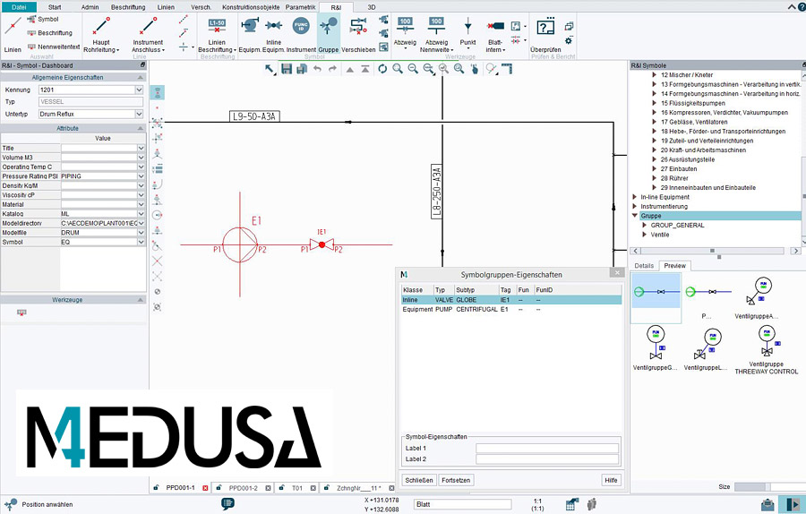The height and width of the screenshot is (514, 806).
Task: Switch to the T01 sheet tab
Action: [297, 488]
